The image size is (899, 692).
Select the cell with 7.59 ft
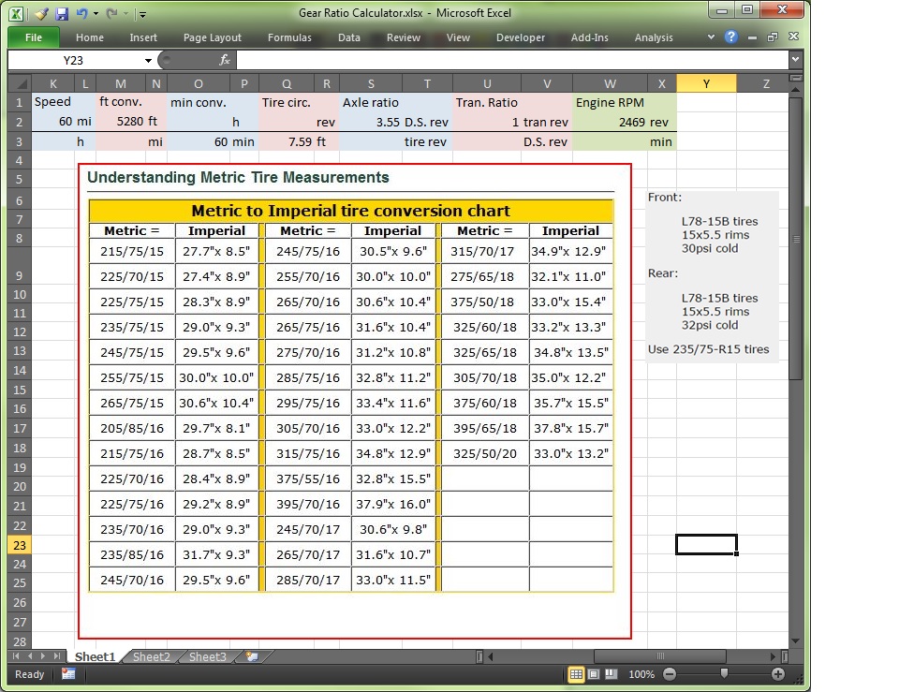pyautogui.click(x=287, y=141)
